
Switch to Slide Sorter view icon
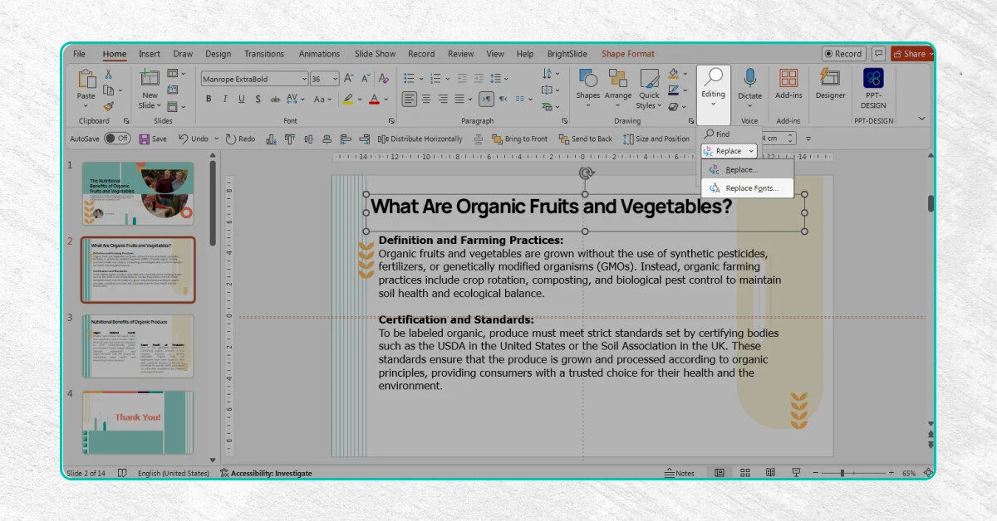(745, 473)
